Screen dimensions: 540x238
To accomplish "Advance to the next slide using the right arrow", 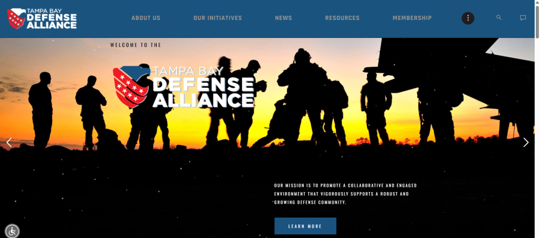I will [525, 142].
